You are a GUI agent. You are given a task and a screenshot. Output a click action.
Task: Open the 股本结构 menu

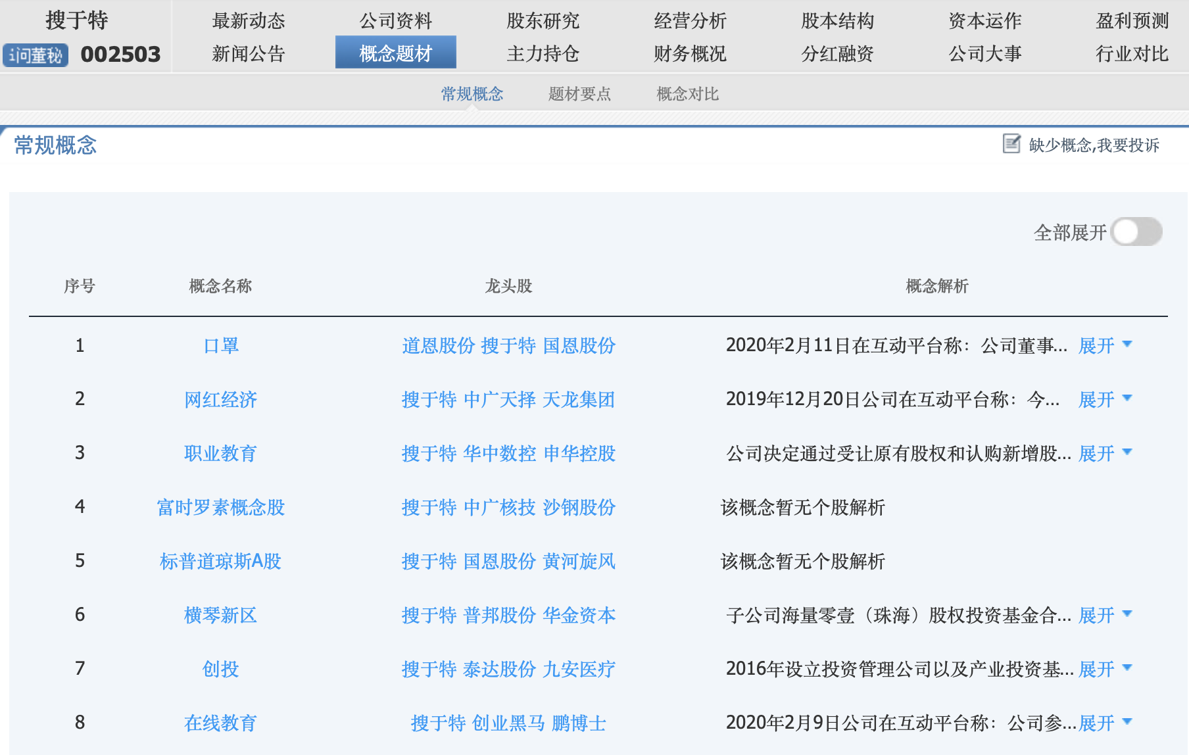tap(838, 20)
